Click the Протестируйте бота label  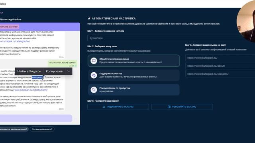coord(11,19)
